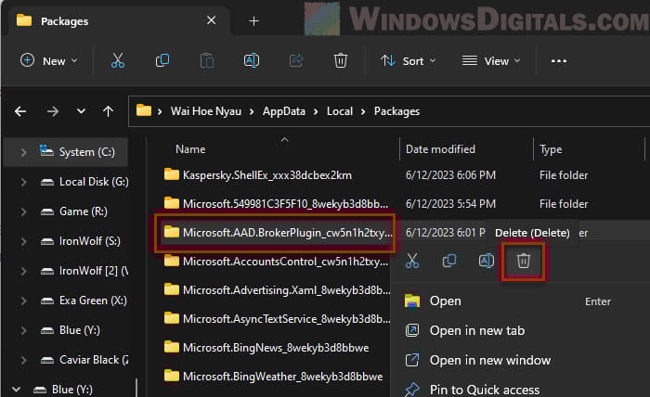Click the folder icon in the address bar
This screenshot has height=397, width=650.
143,110
